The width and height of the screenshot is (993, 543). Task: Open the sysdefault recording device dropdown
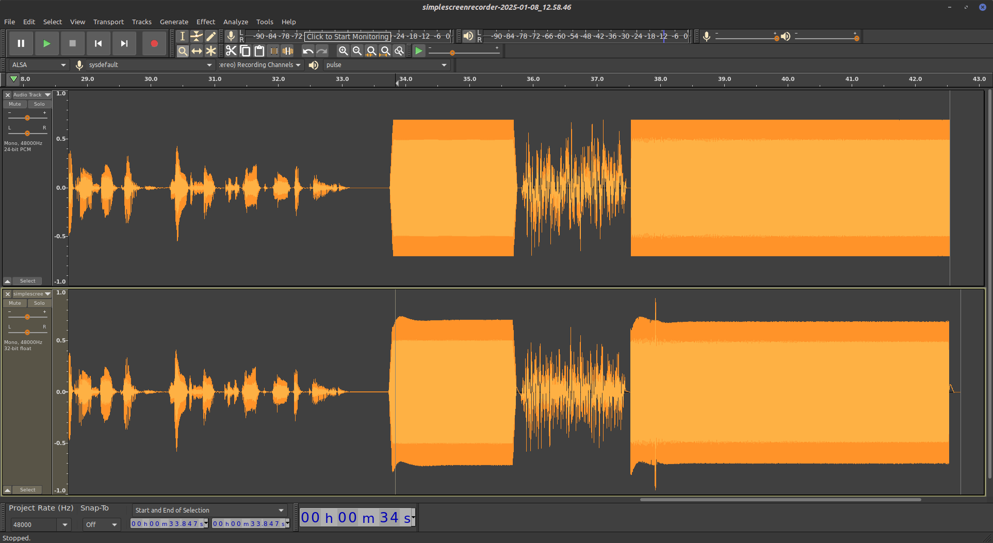[x=150, y=65]
